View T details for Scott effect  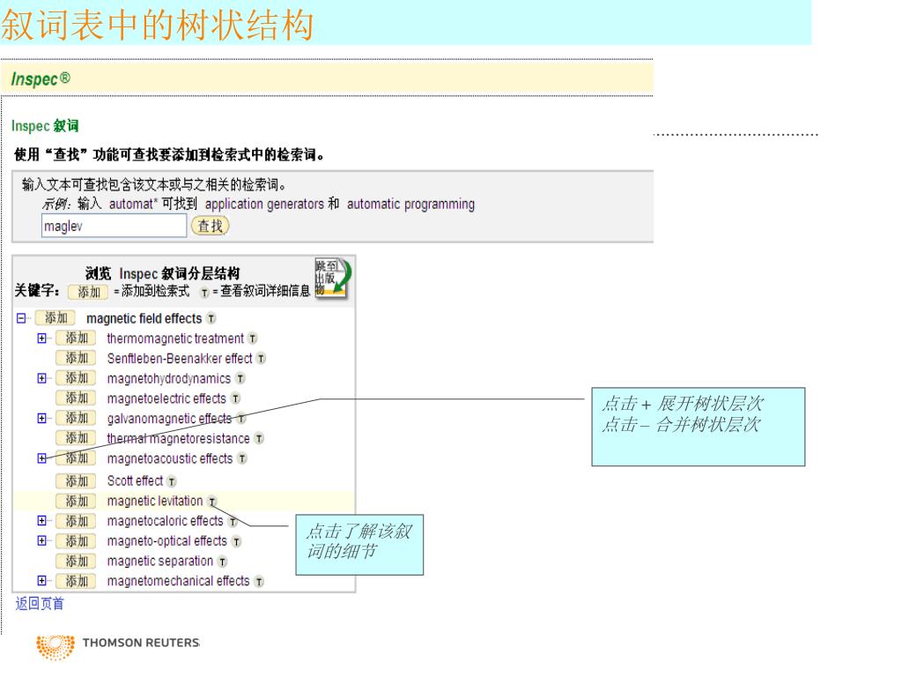tap(172, 481)
